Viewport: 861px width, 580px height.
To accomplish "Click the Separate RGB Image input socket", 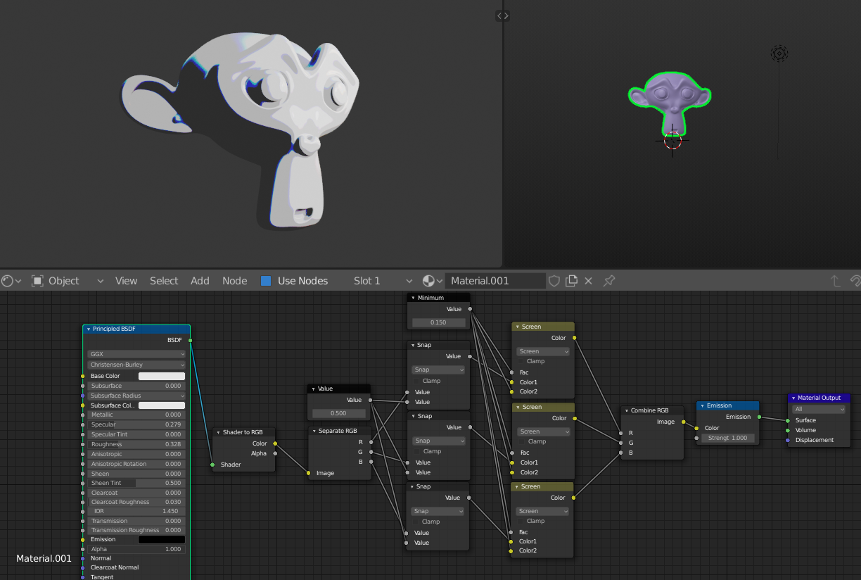I will (308, 473).
